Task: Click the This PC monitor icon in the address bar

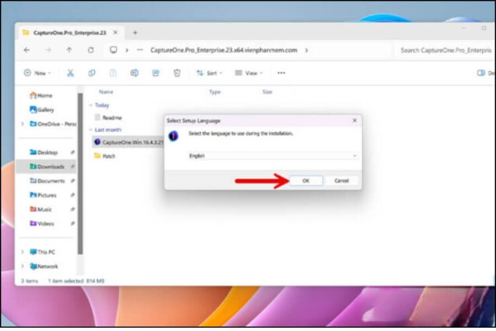Action: 113,50
